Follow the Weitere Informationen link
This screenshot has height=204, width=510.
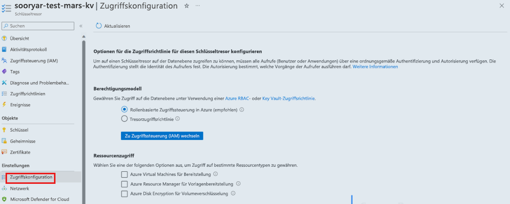click(x=375, y=66)
